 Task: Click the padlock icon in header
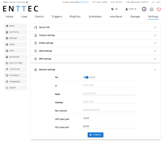[x=152, y=9]
